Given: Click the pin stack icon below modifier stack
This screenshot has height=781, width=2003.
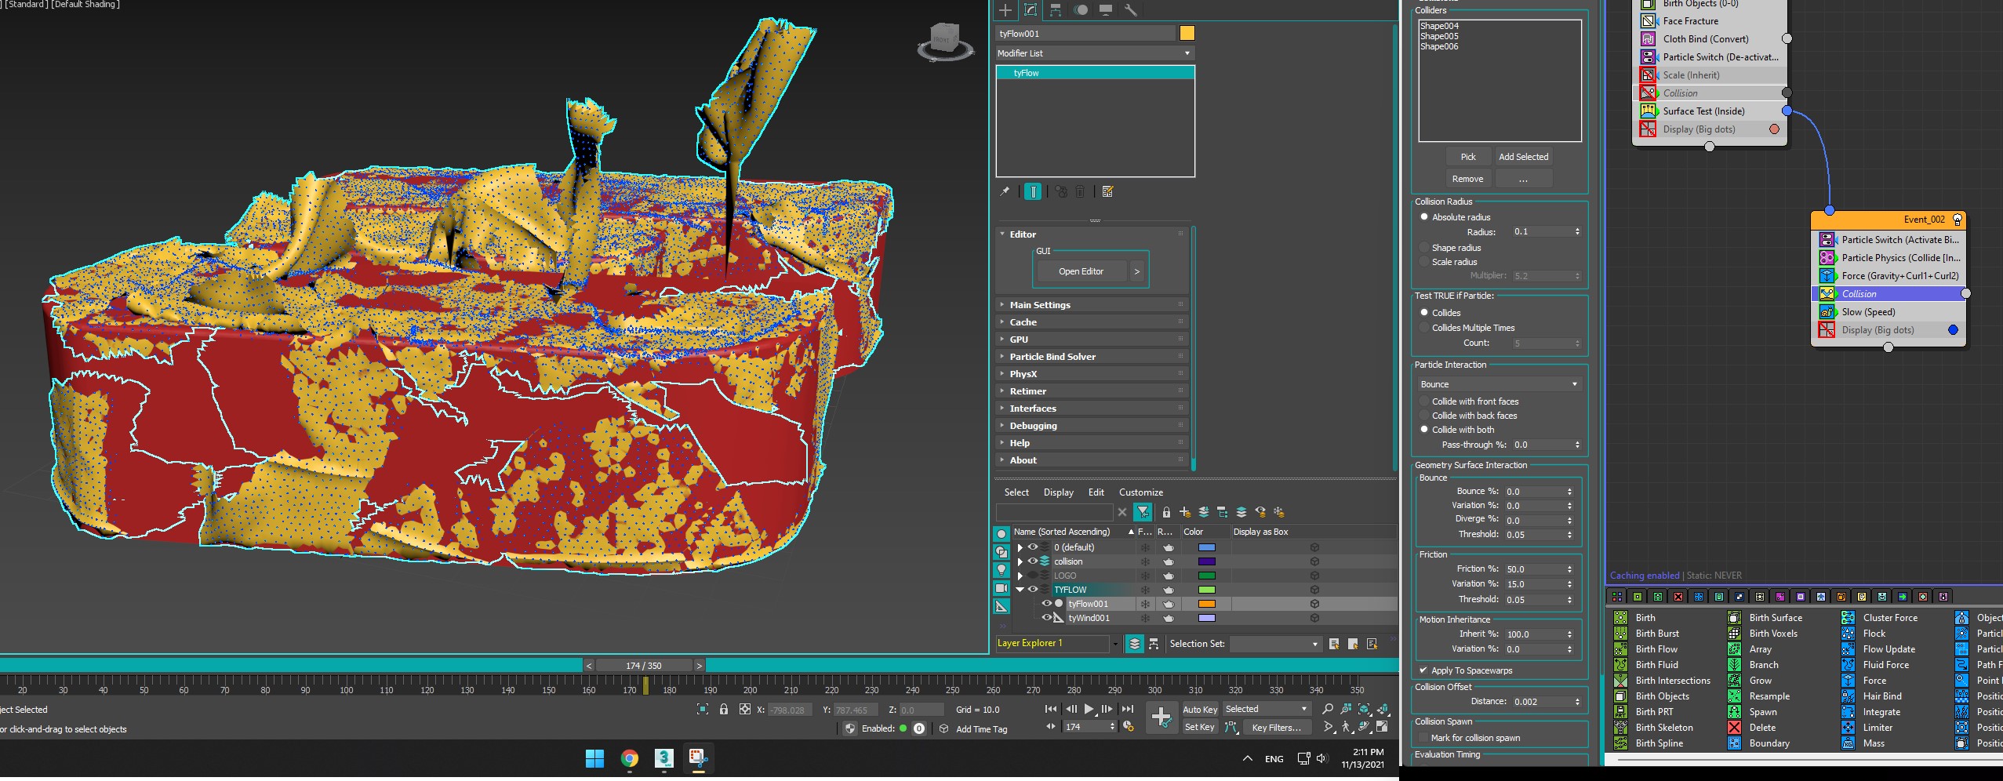Looking at the screenshot, I should click(1004, 191).
